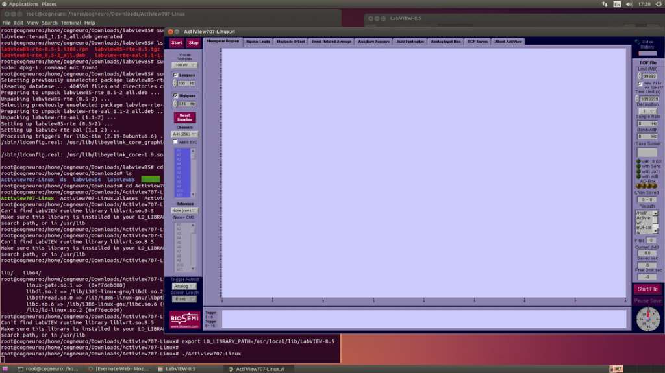Screen dimensions: 665x373
Task: Click the Limit (MB) 99999 field
Action: click(x=649, y=77)
